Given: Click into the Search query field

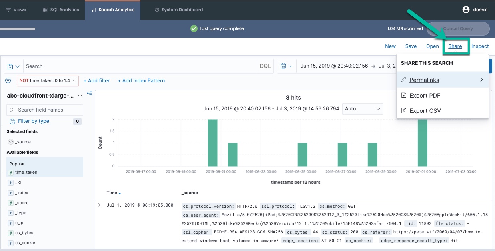Looking at the screenshot, I should (140, 66).
